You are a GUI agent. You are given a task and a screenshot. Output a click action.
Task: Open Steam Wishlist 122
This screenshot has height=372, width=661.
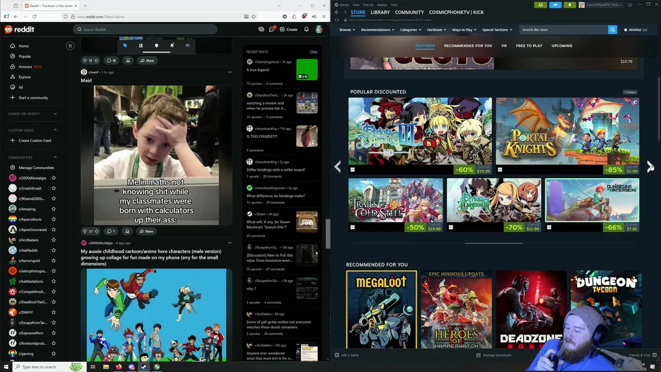(636, 29)
